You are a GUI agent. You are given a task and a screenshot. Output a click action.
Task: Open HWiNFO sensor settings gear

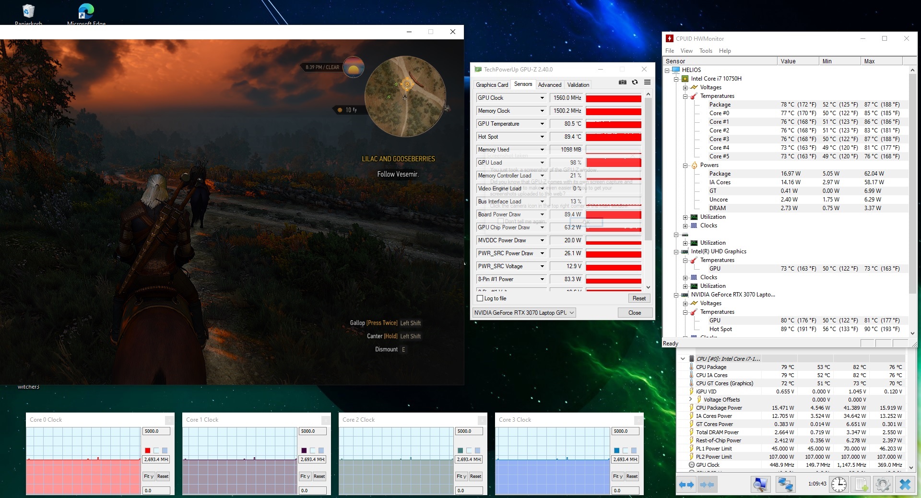pyautogui.click(x=883, y=485)
